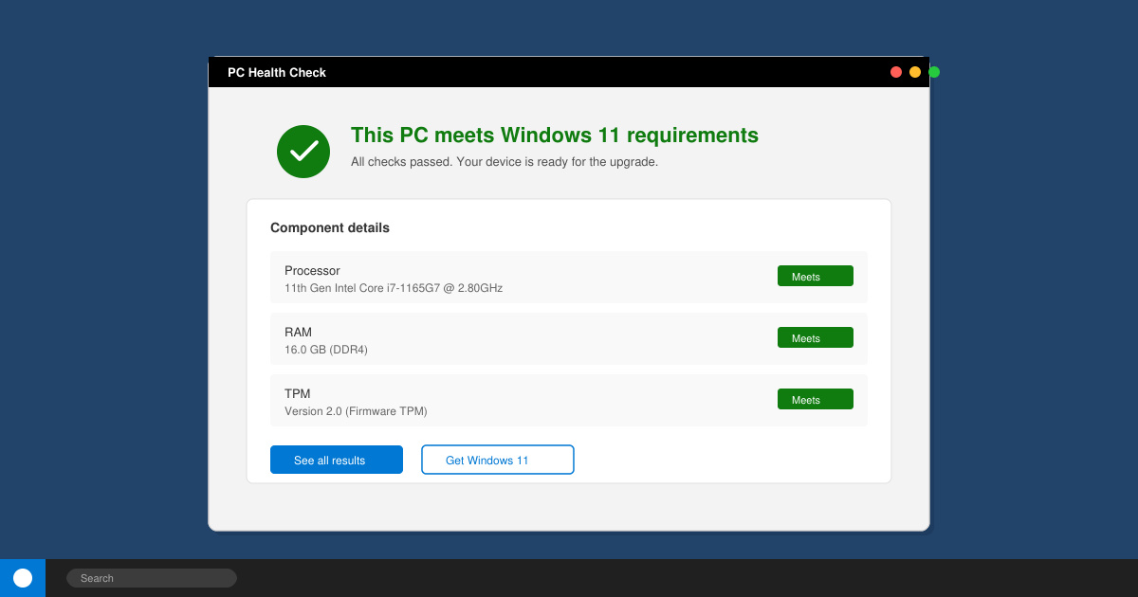Click the "All checks passed" subtitle text
Viewport: 1138px width, 597px height.
pyautogui.click(x=505, y=162)
